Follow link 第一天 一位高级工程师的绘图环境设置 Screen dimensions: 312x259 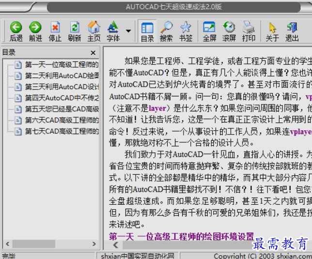[x=181, y=237]
